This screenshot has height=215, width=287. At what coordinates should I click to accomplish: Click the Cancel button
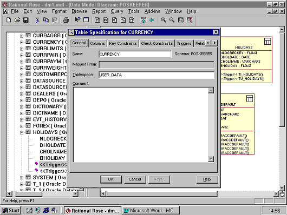point(135,179)
